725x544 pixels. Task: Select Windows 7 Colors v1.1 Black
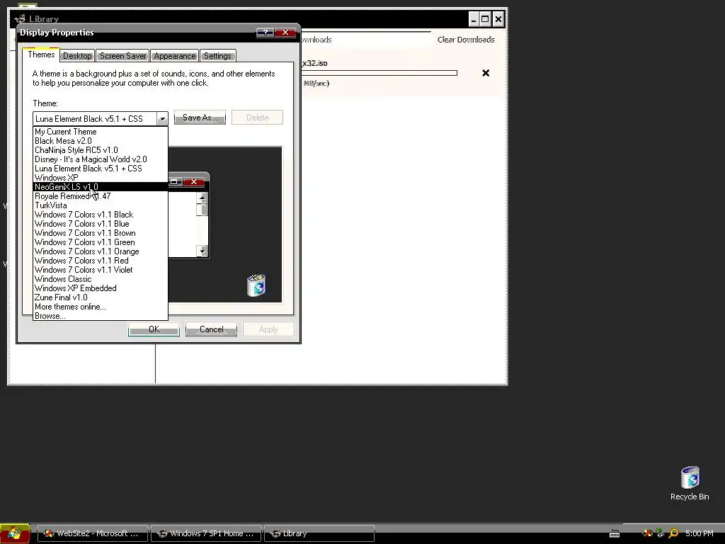101,215
